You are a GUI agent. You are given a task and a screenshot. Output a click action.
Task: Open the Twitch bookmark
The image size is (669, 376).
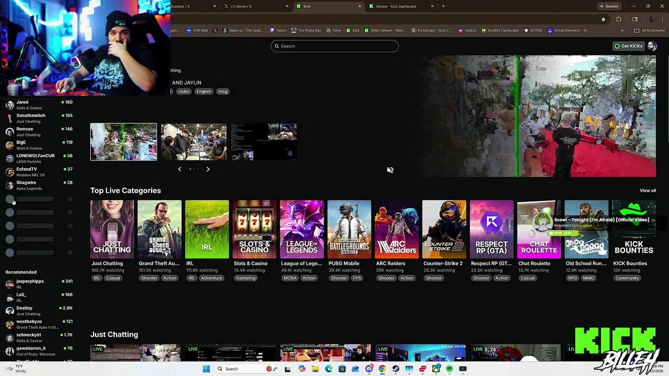tap(278, 30)
